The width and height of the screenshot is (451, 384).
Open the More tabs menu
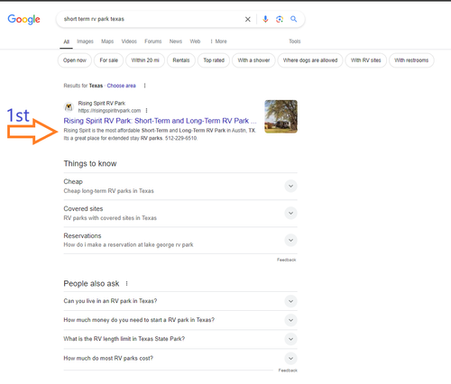click(x=218, y=41)
